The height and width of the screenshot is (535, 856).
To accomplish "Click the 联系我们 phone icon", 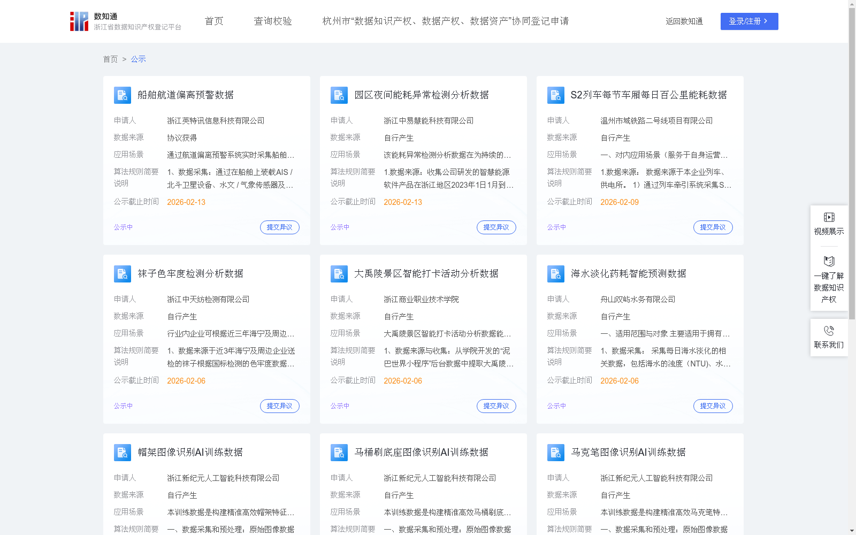I will pyautogui.click(x=829, y=331).
